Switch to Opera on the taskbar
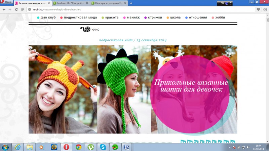 pyautogui.click(x=66, y=147)
